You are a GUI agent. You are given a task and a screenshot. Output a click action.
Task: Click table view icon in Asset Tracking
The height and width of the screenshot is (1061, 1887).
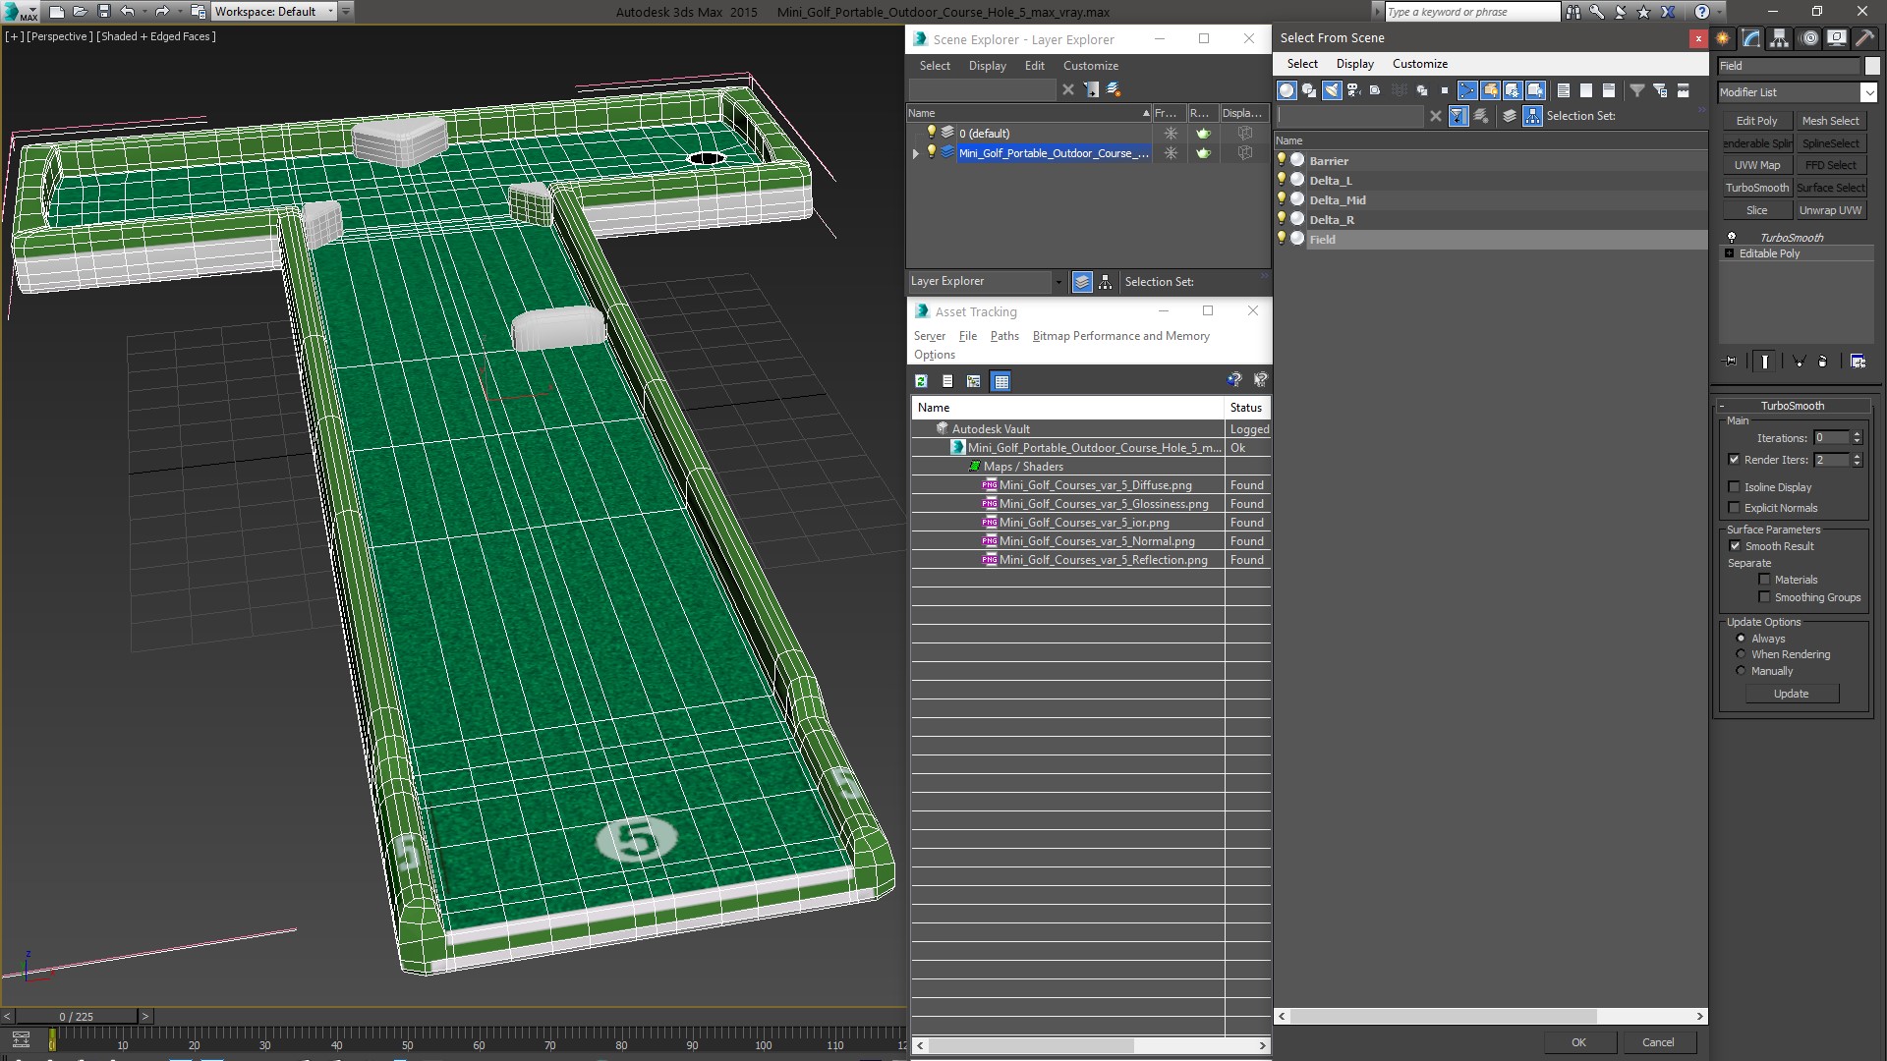click(1001, 381)
